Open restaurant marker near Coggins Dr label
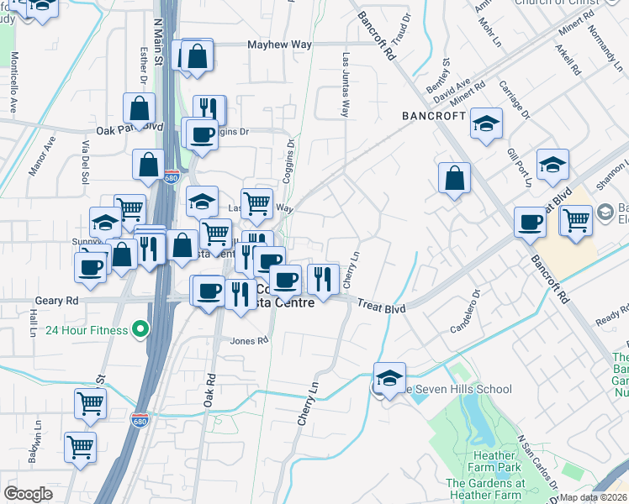 209,111
